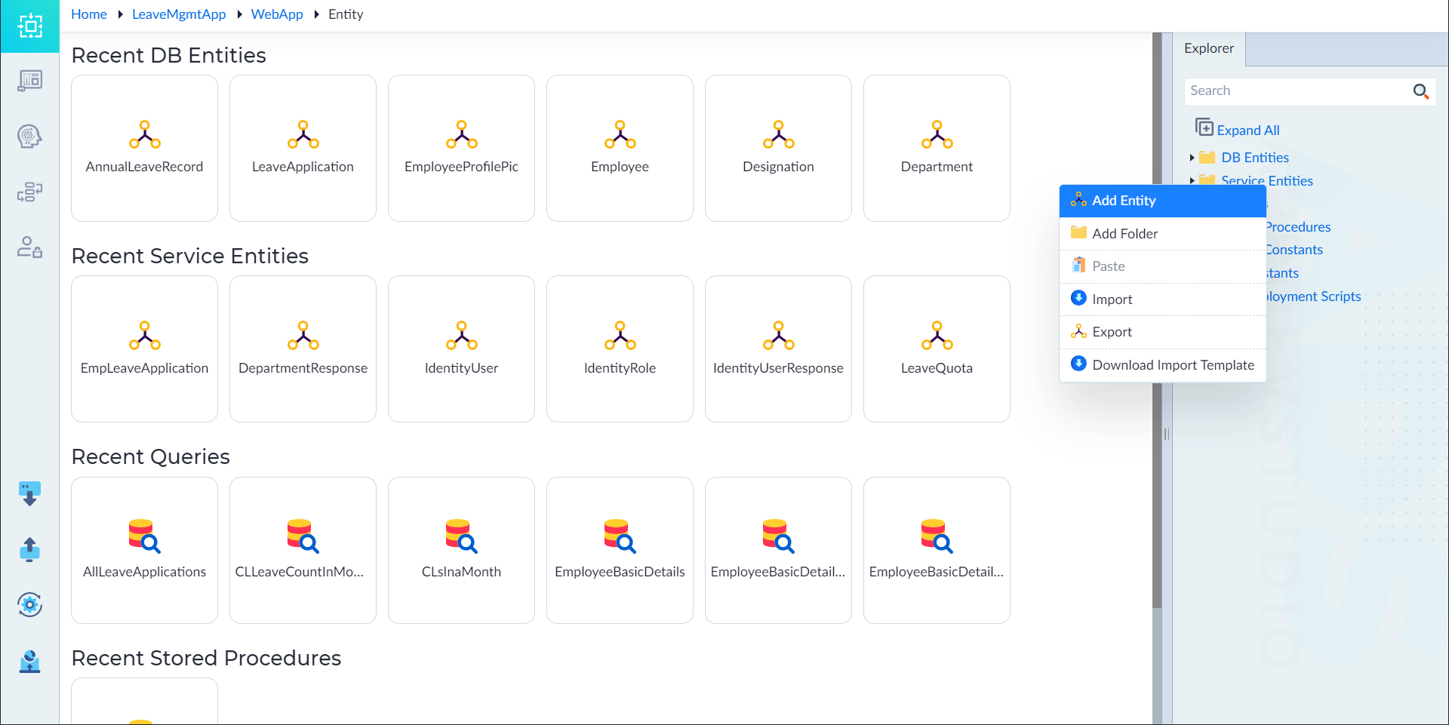Open the UI designer sidebar icon
The height and width of the screenshot is (725, 1449).
click(x=29, y=81)
